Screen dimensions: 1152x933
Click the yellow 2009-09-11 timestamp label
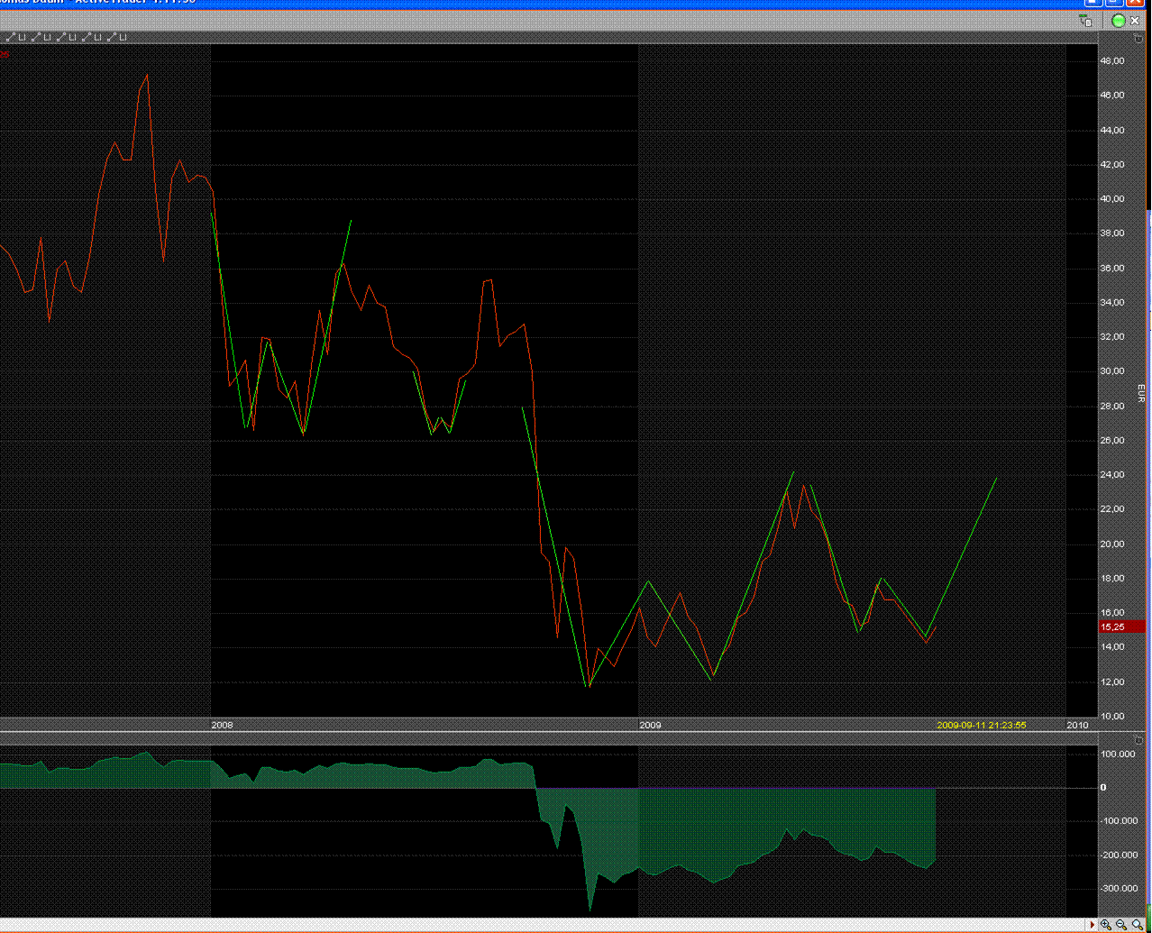(981, 725)
